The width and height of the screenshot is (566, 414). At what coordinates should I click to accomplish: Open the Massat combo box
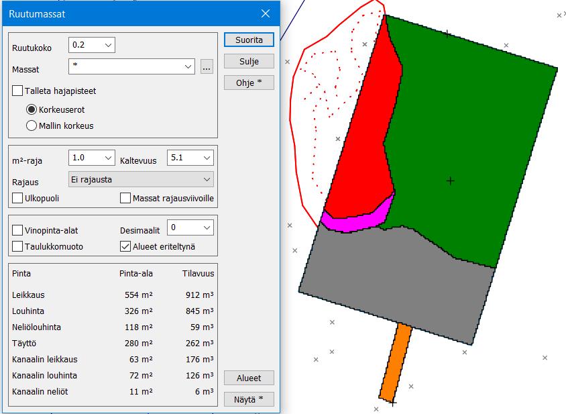131,67
